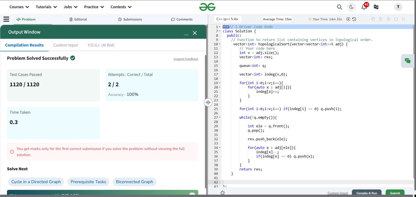Click code line 'return res;'

251,169
